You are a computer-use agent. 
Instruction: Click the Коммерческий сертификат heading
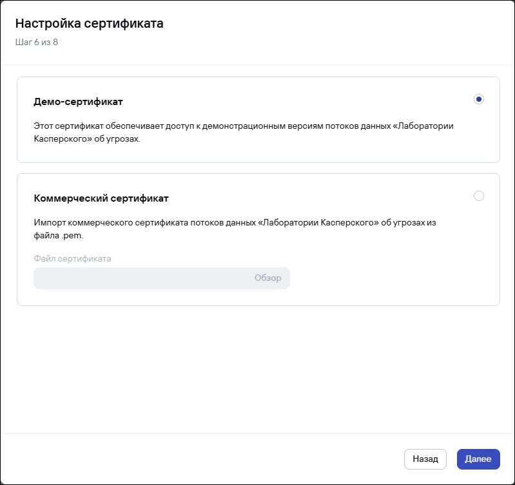pos(101,198)
